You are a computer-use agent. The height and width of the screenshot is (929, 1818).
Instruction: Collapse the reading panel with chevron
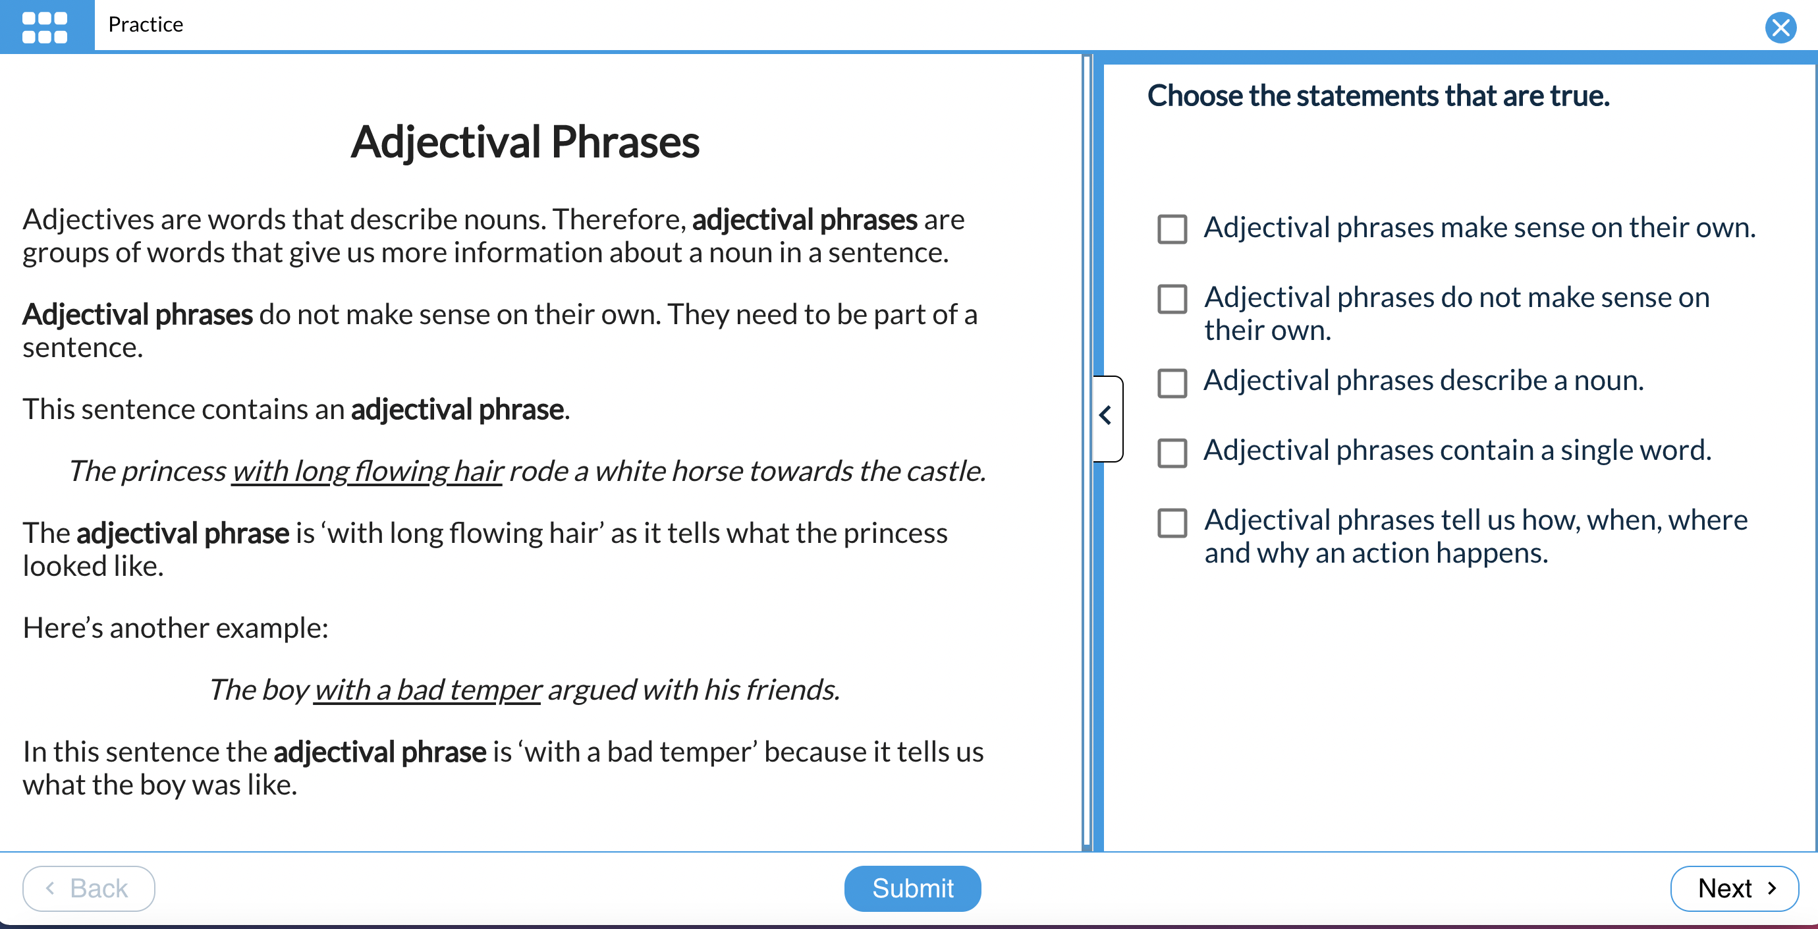pos(1107,418)
